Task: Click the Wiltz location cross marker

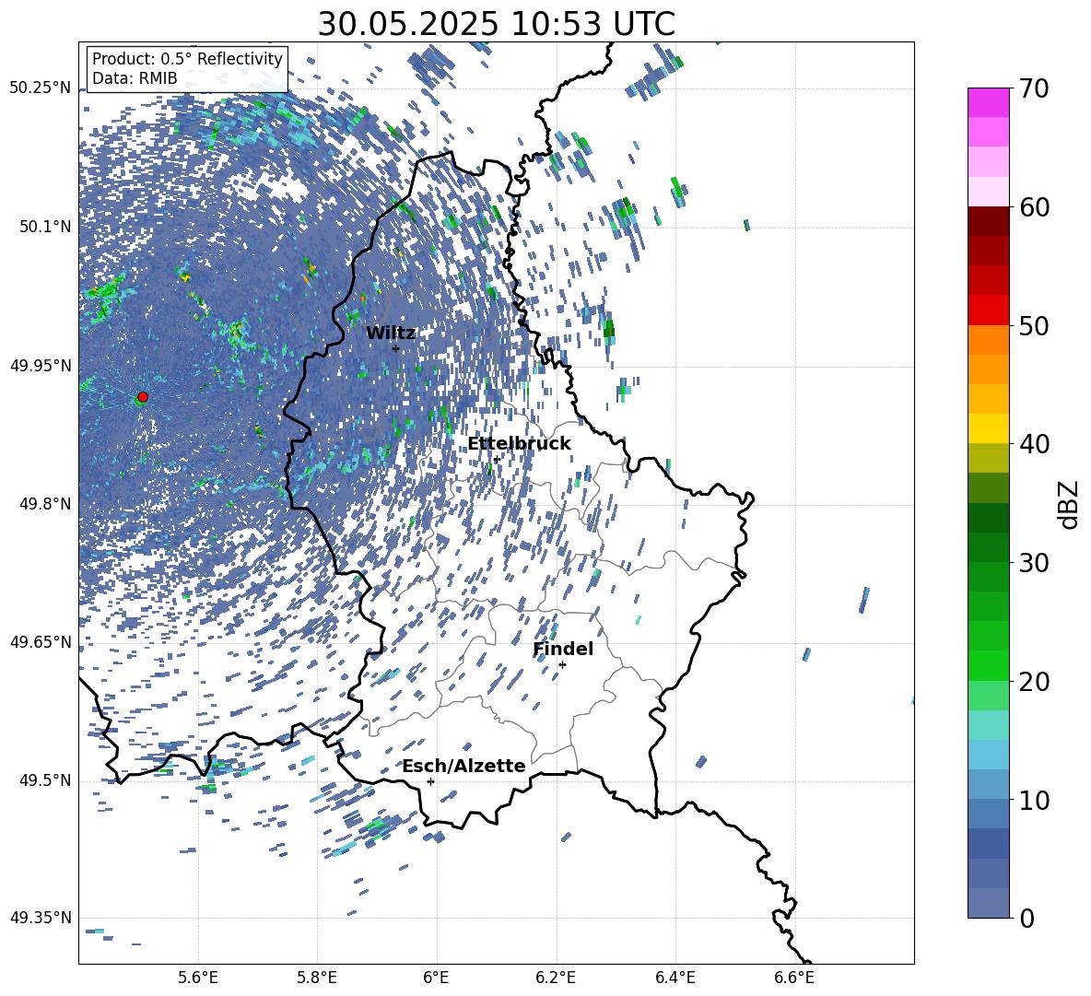Action: pos(395,348)
